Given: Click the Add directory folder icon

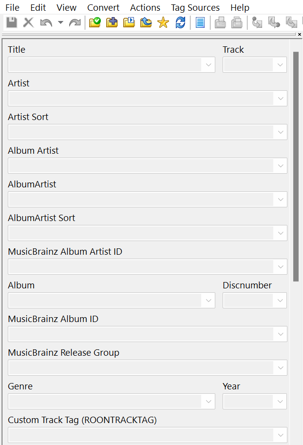Looking at the screenshot, I should (x=112, y=22).
